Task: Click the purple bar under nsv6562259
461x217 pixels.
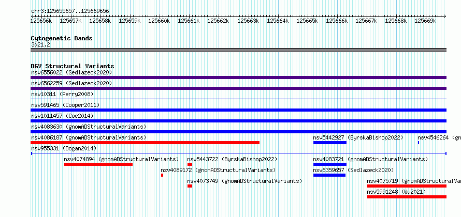Action: coord(238,88)
